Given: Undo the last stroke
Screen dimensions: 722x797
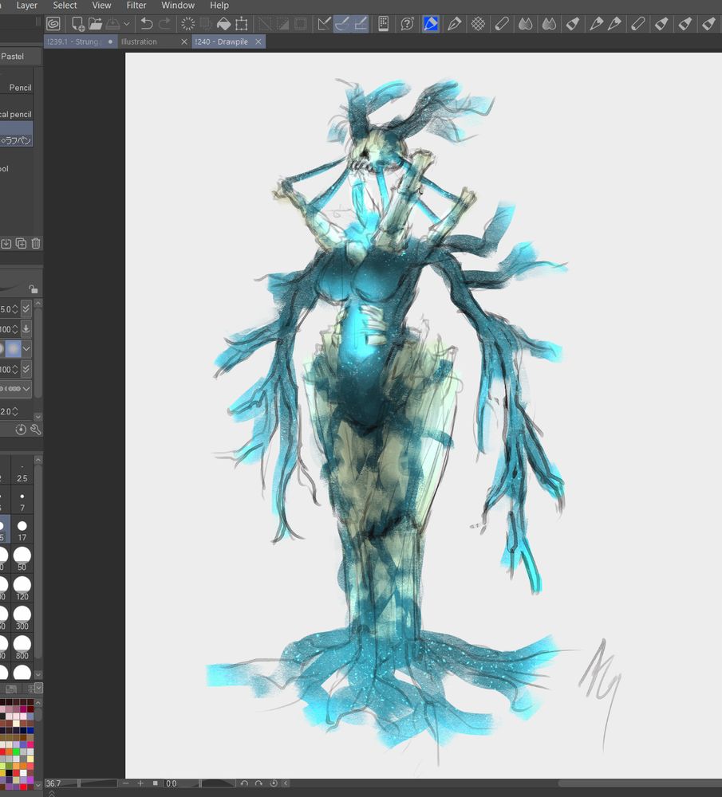Looking at the screenshot, I should tap(147, 24).
